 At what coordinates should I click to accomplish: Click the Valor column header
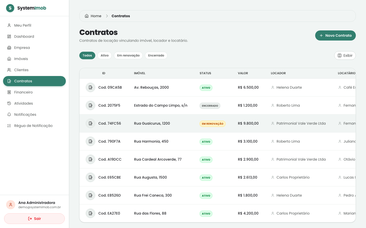click(x=243, y=73)
